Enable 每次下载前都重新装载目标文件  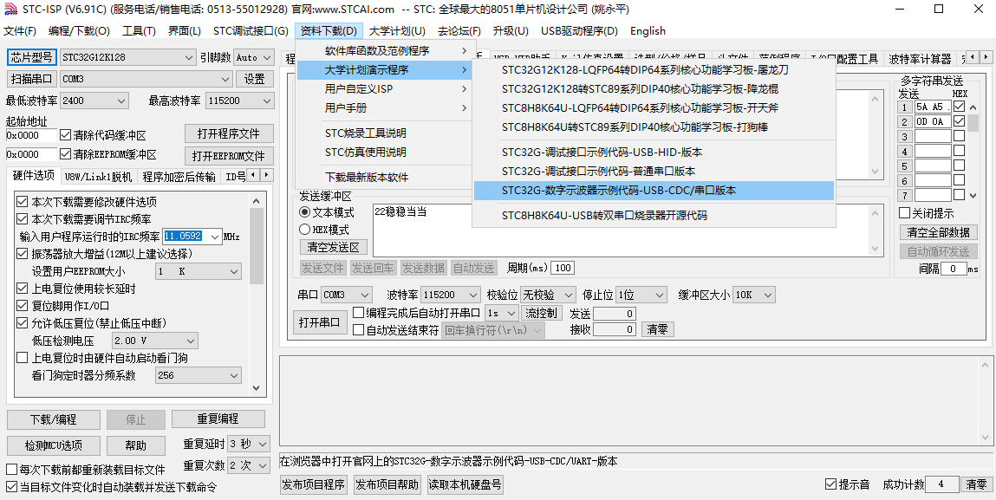click(10, 471)
